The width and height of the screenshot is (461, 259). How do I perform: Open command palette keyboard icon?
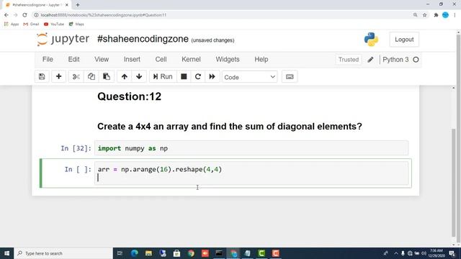point(290,77)
